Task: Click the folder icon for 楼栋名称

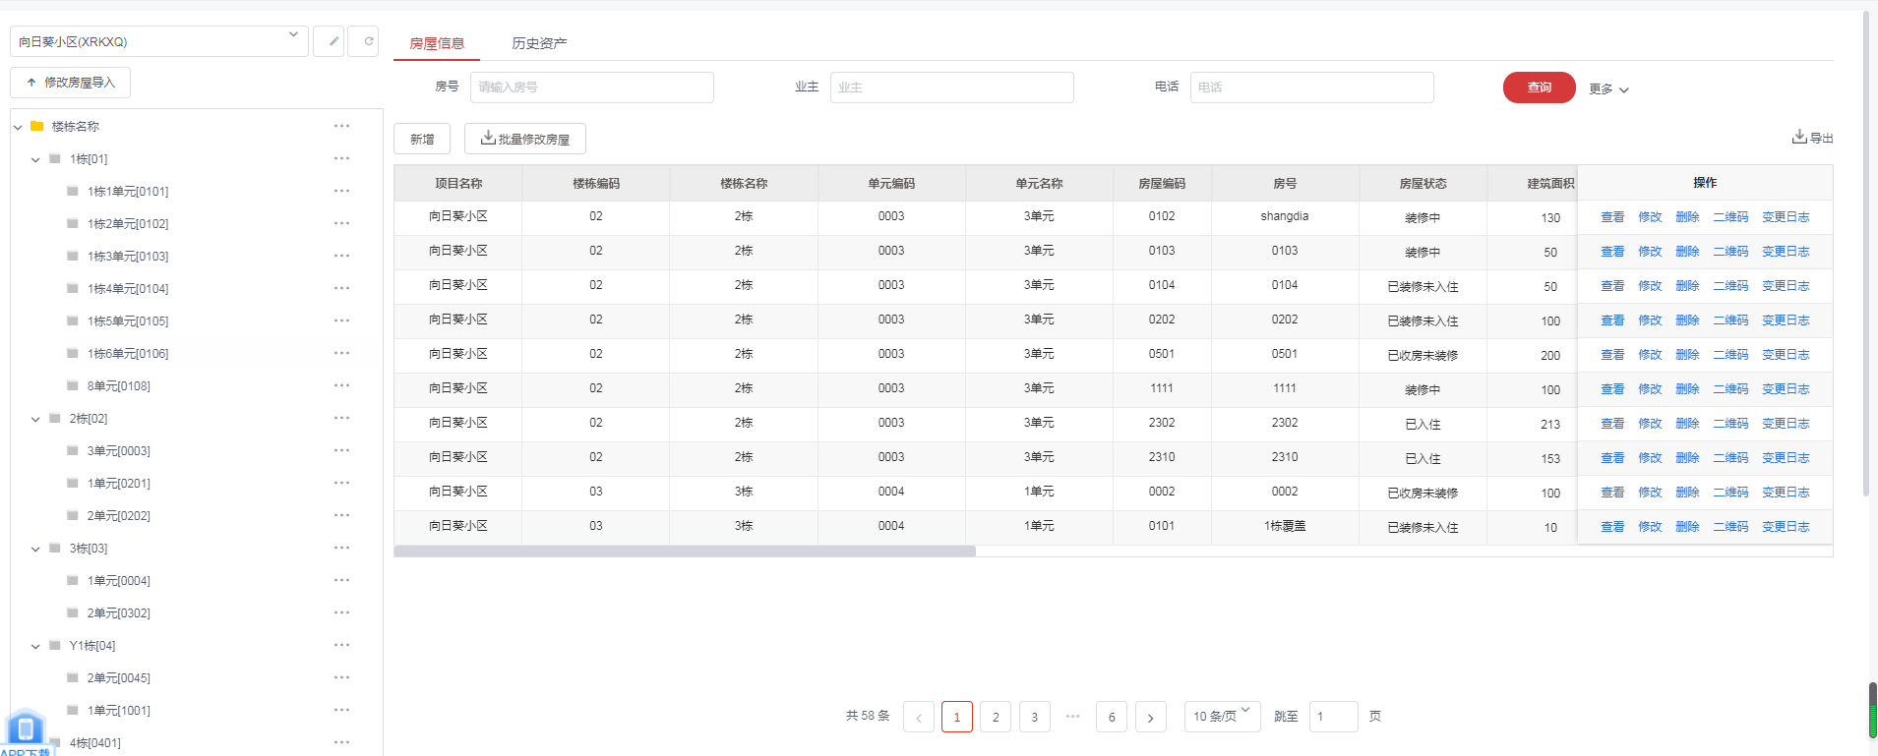Action: 37,126
